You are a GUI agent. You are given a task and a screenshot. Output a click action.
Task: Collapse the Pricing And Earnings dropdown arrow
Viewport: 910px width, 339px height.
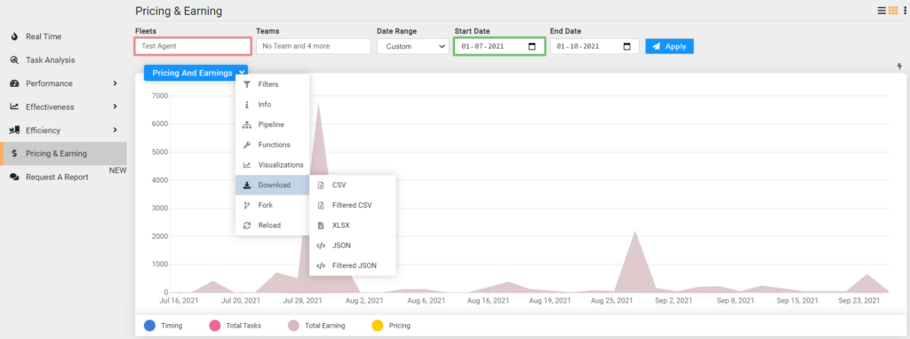(x=242, y=73)
